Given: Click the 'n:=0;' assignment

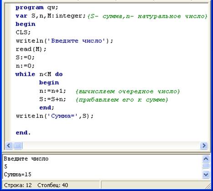Looking at the screenshot, I should [25, 66].
